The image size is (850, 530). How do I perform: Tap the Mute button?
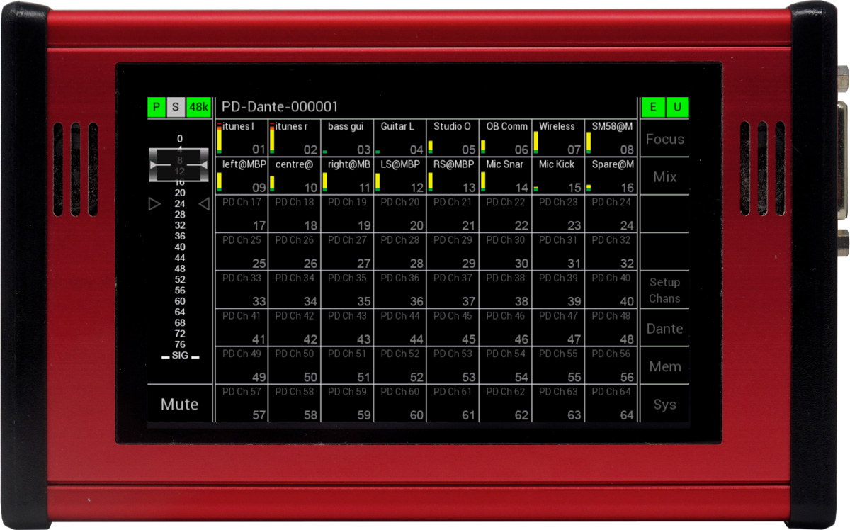(x=179, y=404)
